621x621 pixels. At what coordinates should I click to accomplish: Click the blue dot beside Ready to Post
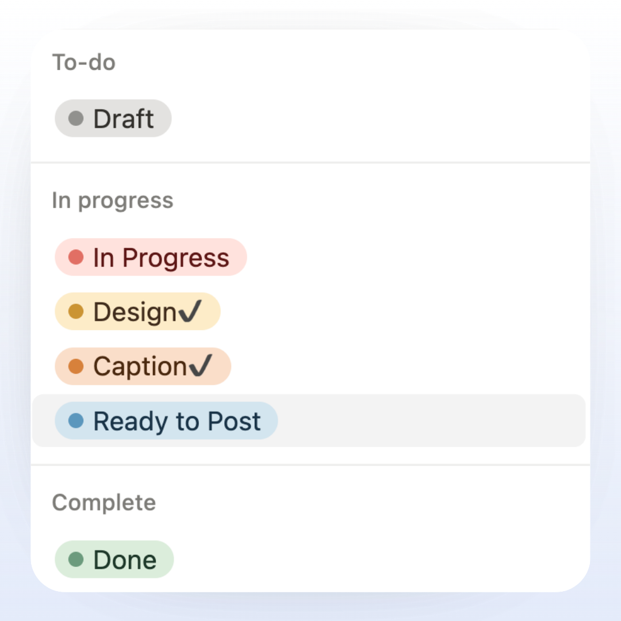[x=76, y=421]
